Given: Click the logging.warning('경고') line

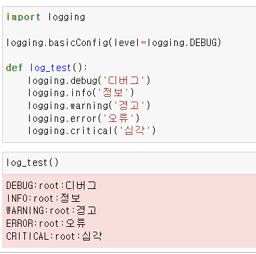Looking at the screenshot, I should coord(89,106).
